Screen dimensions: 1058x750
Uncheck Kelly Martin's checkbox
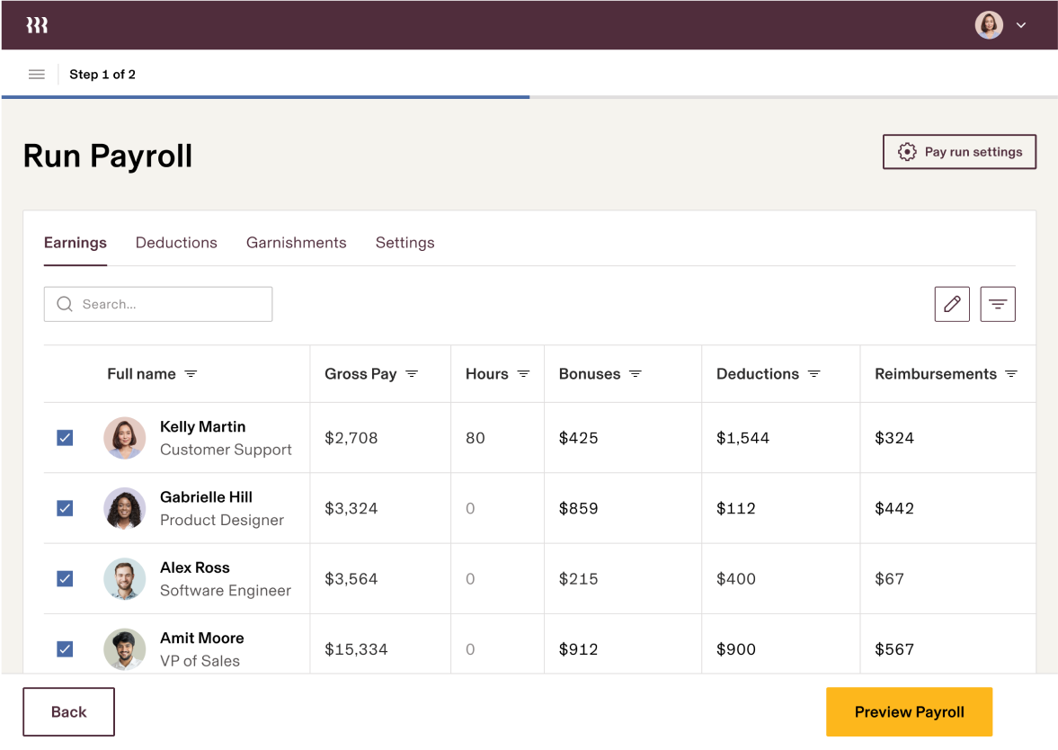(x=65, y=438)
